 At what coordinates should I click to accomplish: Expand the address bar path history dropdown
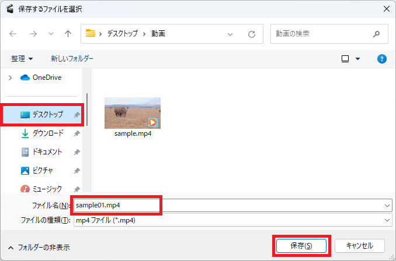coord(230,34)
